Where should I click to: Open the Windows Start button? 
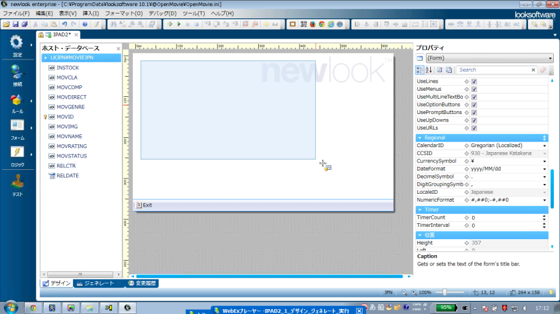coord(10,307)
